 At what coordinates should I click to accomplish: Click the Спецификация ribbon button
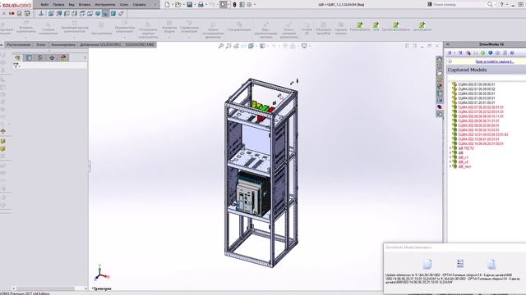[239, 27]
